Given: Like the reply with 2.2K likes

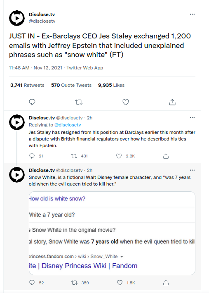Looking at the screenshot, I should pos(119,156).
